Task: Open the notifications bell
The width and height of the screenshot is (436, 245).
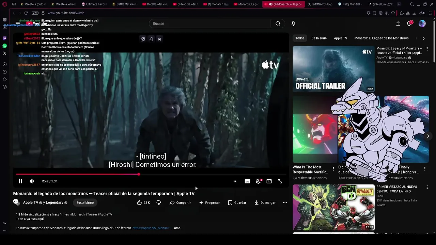Action: click(x=409, y=23)
